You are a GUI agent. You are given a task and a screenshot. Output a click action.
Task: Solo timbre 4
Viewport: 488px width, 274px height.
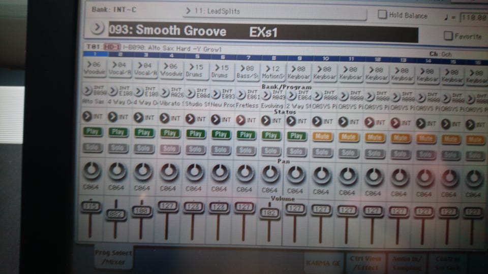coord(170,149)
